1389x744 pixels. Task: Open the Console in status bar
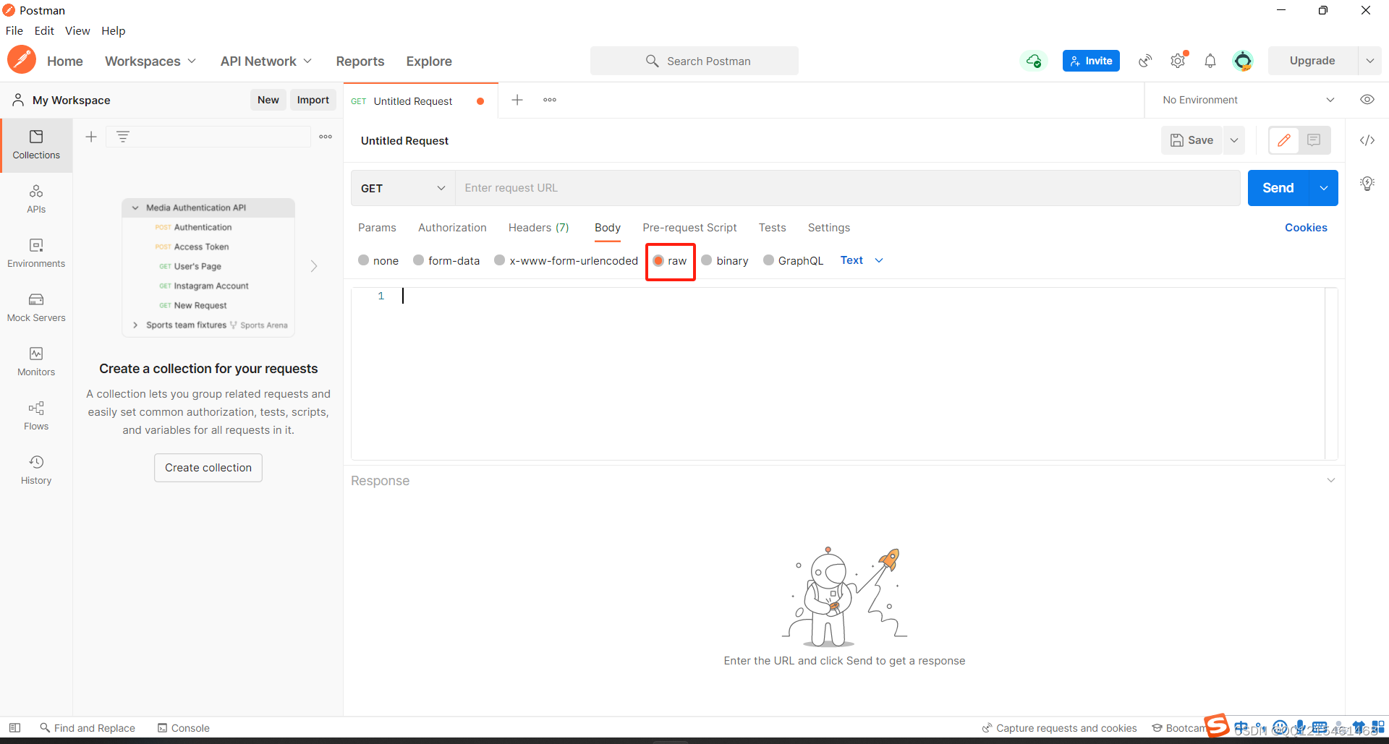pos(184,728)
